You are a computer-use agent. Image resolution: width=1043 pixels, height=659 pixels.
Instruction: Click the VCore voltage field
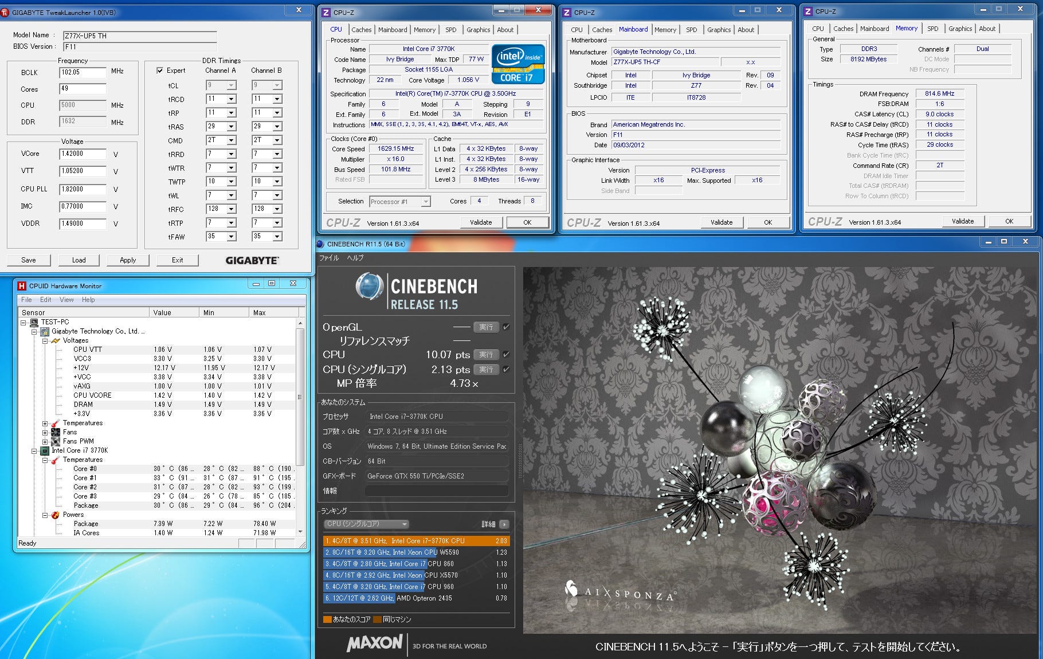point(83,154)
